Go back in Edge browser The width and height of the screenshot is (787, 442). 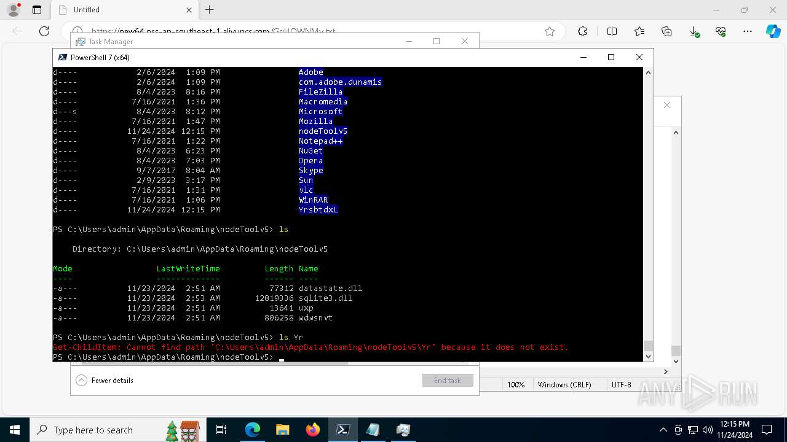click(x=17, y=31)
